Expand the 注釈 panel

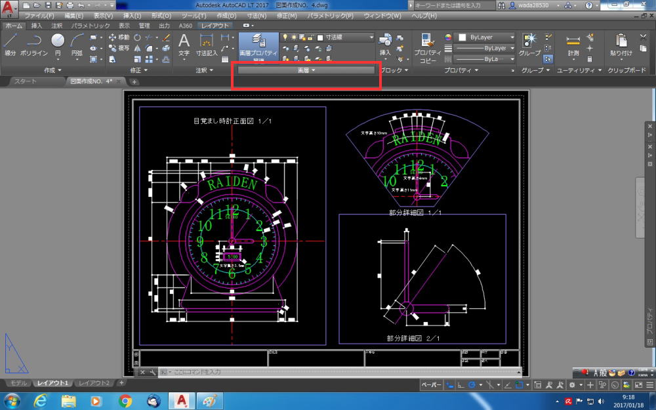coord(205,70)
